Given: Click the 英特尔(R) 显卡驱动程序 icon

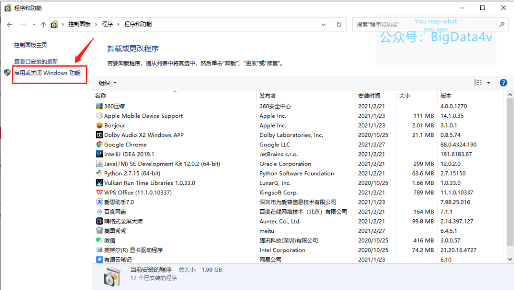Looking at the screenshot, I should pos(99,250).
